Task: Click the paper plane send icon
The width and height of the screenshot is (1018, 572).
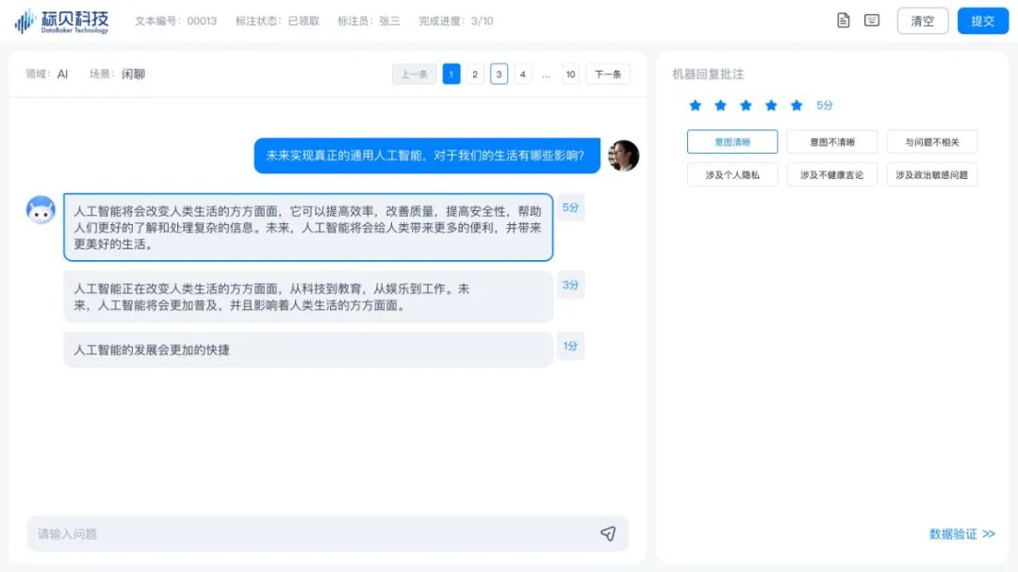Action: click(x=609, y=533)
